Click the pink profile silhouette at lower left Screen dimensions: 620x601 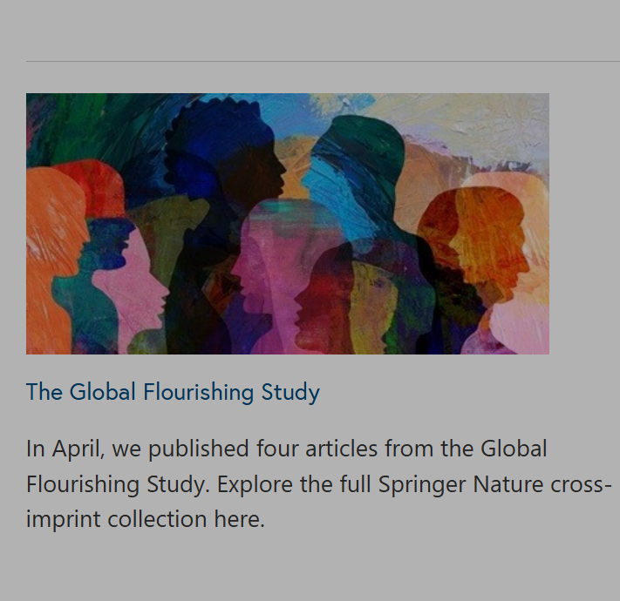tap(135, 279)
